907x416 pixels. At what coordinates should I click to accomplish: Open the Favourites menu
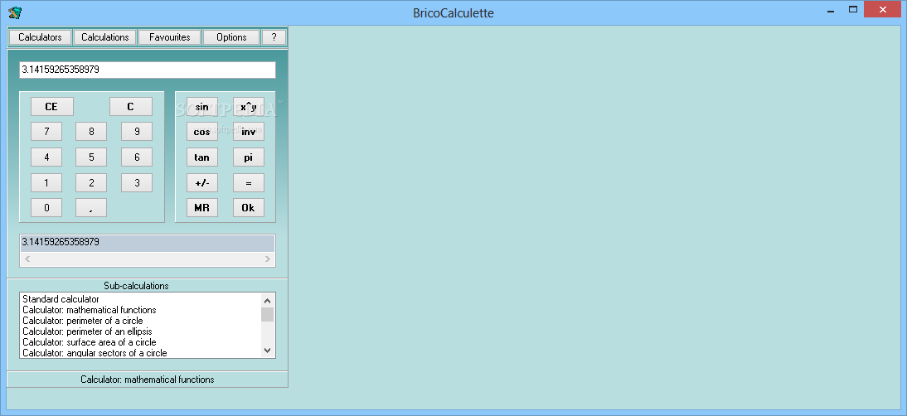(x=169, y=37)
